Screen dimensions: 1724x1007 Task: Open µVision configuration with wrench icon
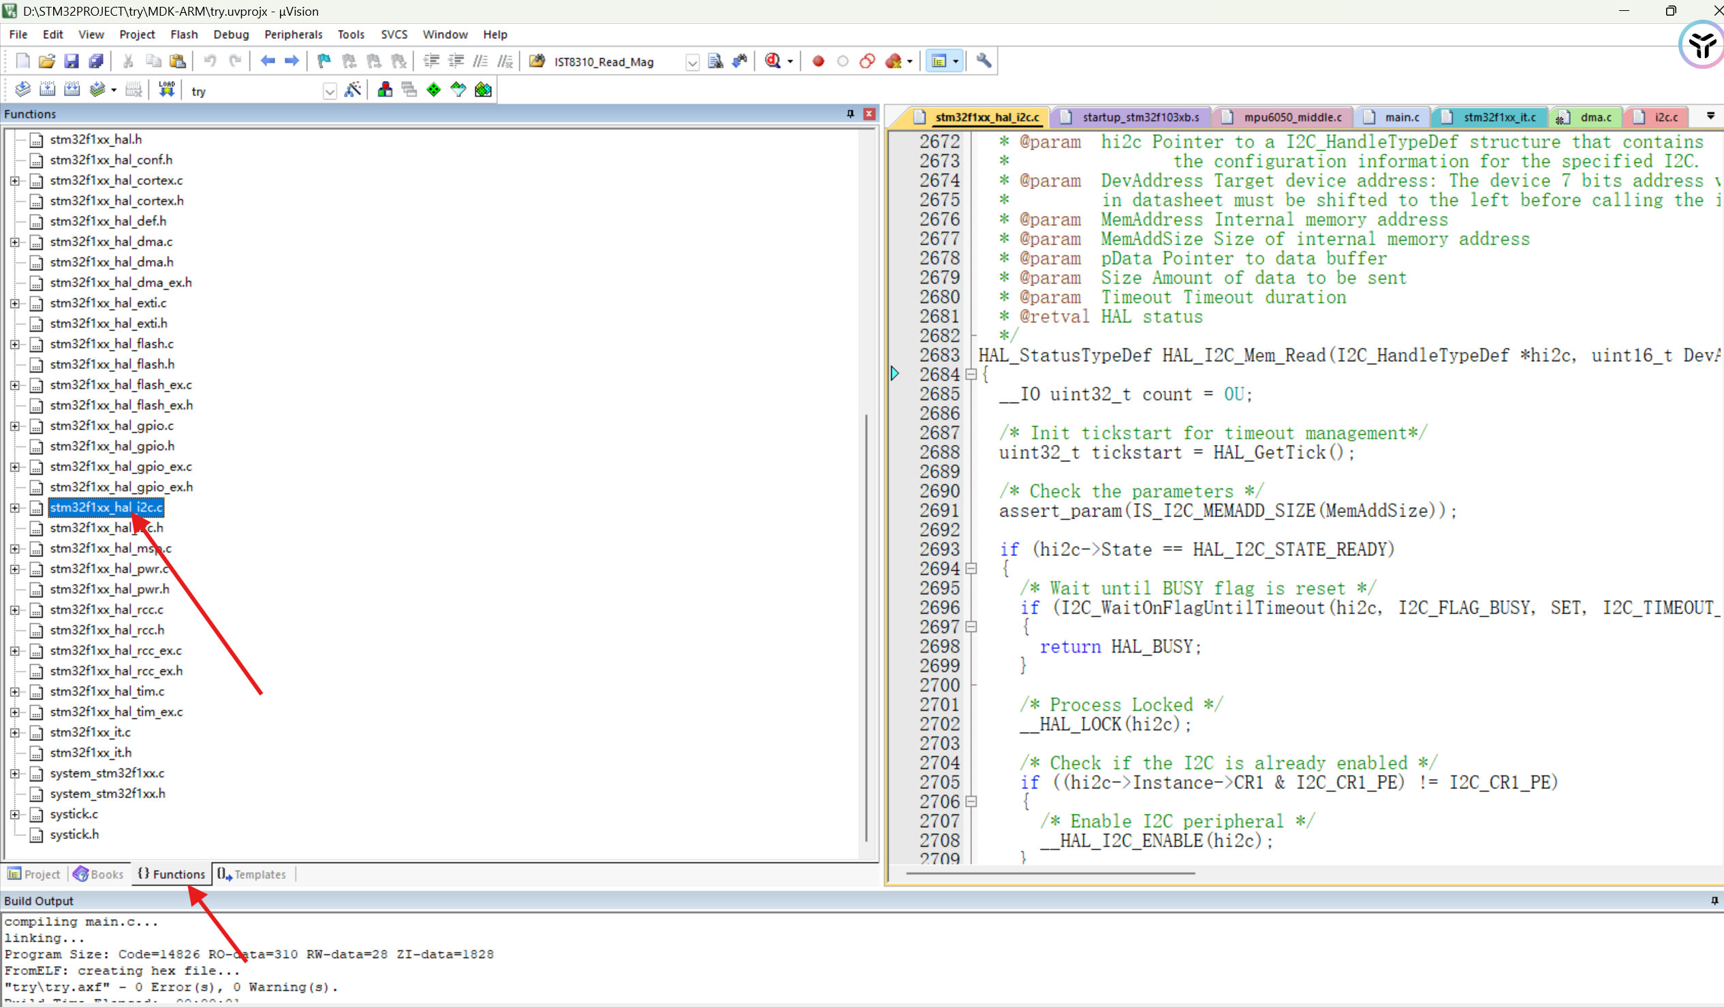[x=983, y=61]
